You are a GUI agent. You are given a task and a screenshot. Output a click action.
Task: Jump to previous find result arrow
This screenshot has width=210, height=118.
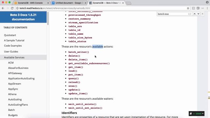tap(195, 14)
